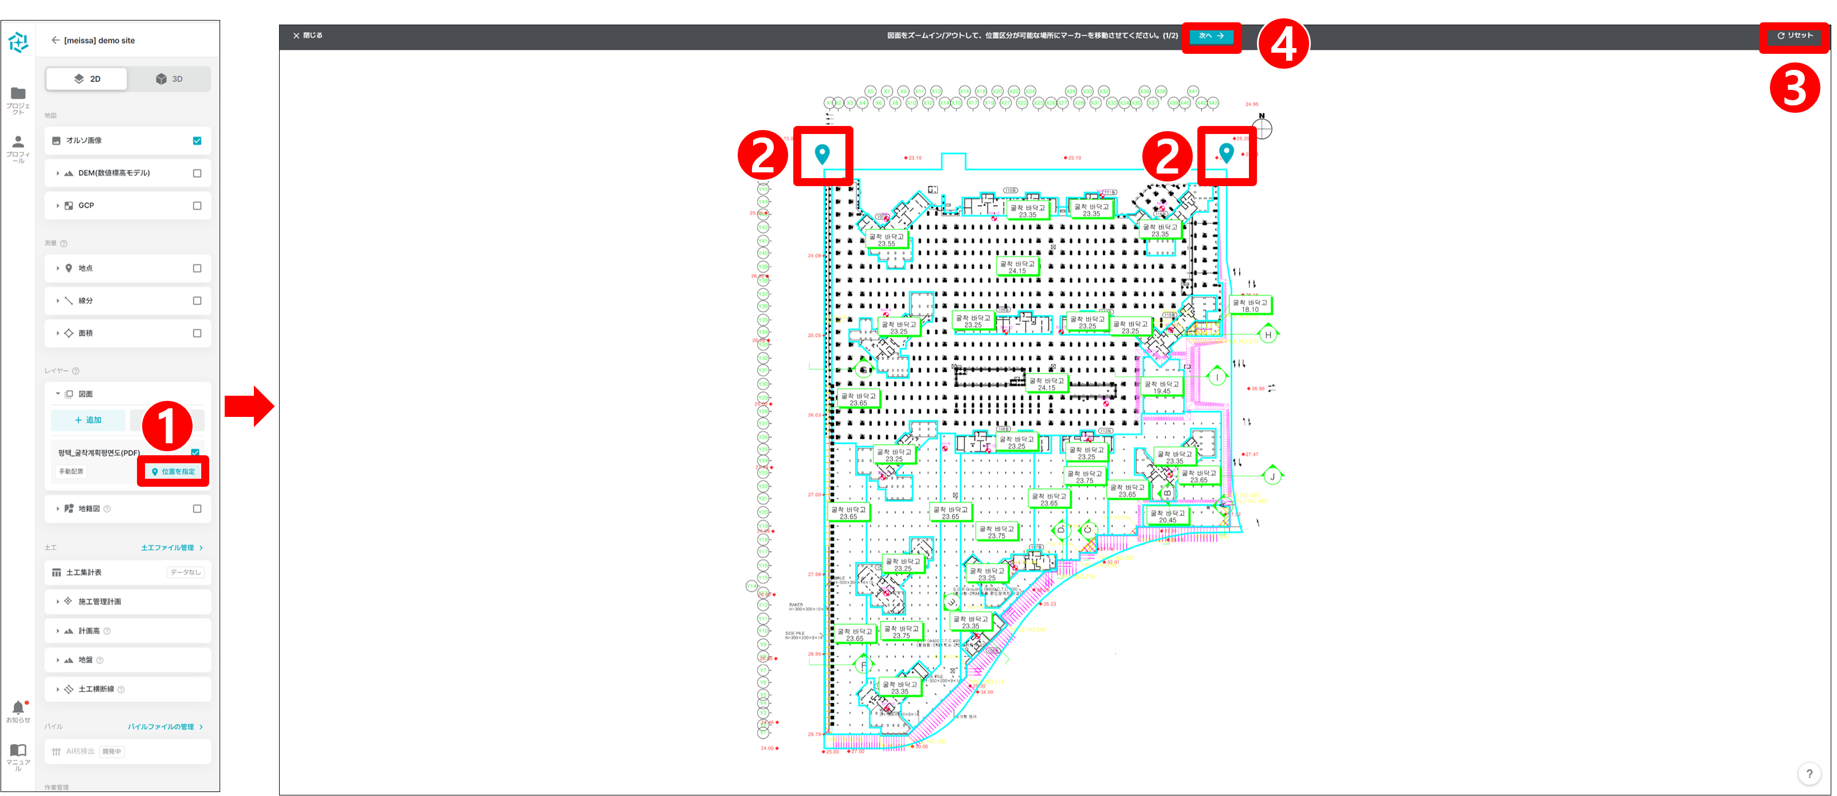
Task: Click the リセット reset button
Action: [1794, 36]
